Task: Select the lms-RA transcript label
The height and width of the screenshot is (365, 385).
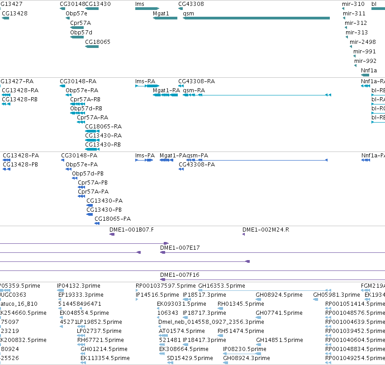Action: pyautogui.click(x=145, y=81)
